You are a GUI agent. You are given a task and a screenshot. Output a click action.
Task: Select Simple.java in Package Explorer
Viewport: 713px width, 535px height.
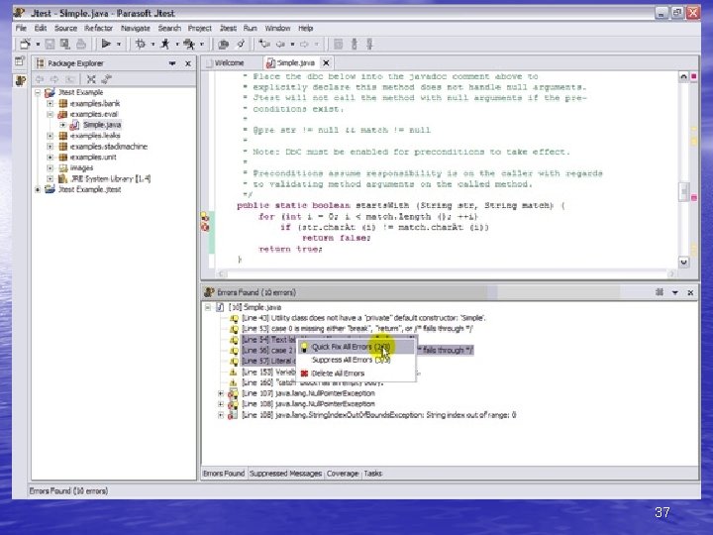click(102, 125)
